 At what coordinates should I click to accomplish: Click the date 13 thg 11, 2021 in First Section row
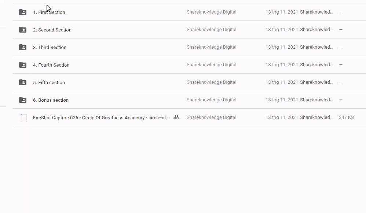(x=282, y=12)
